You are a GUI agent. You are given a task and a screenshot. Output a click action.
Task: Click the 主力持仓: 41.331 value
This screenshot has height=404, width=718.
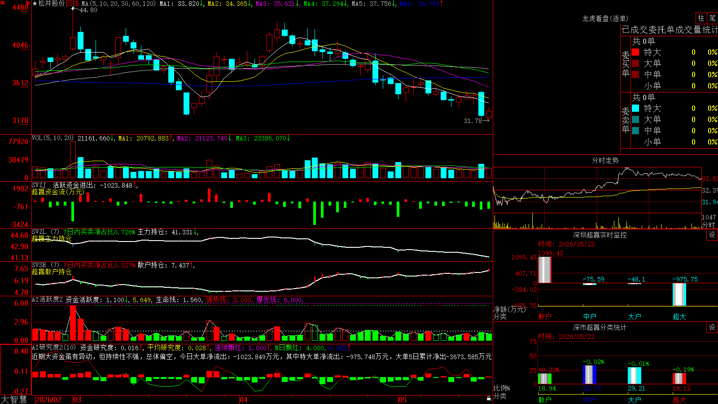click(168, 232)
